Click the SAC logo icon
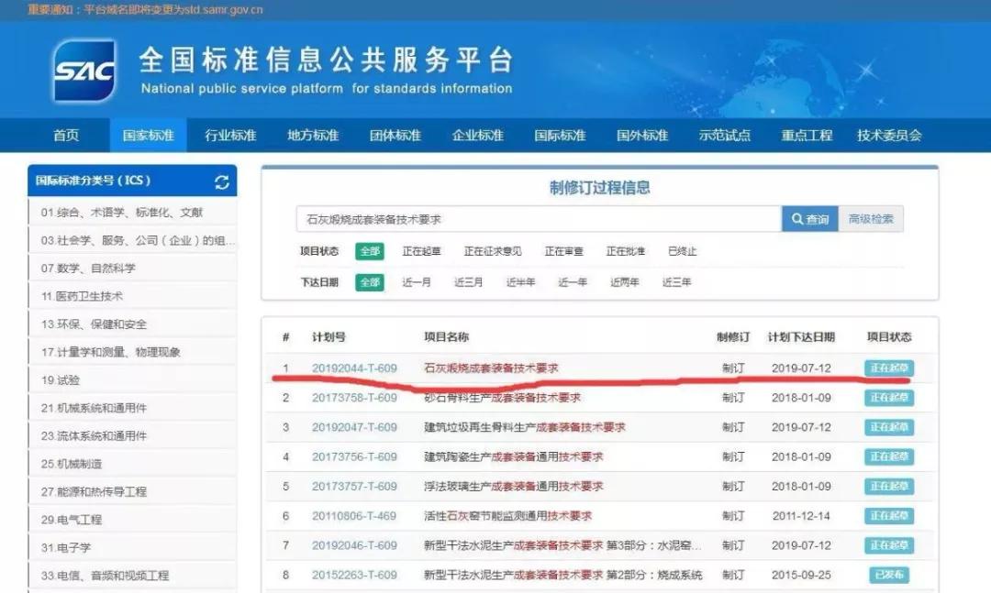 coord(84,71)
